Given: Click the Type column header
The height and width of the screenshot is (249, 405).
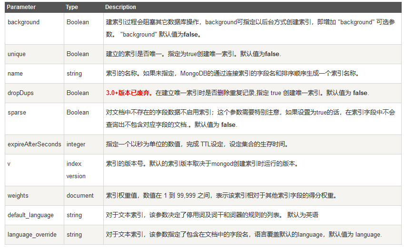Looking at the screenshot, I should coord(72,7).
